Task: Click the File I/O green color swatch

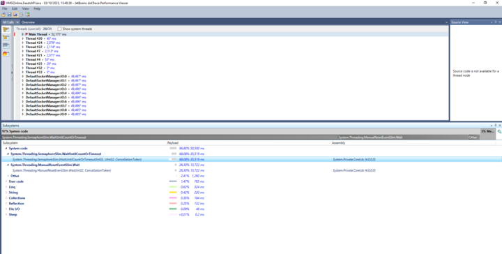Action: [173, 209]
